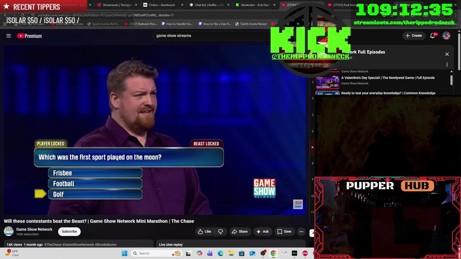The height and width of the screenshot is (259, 461).
Task: Dislike the video with thumbs down
Action: pos(220,232)
